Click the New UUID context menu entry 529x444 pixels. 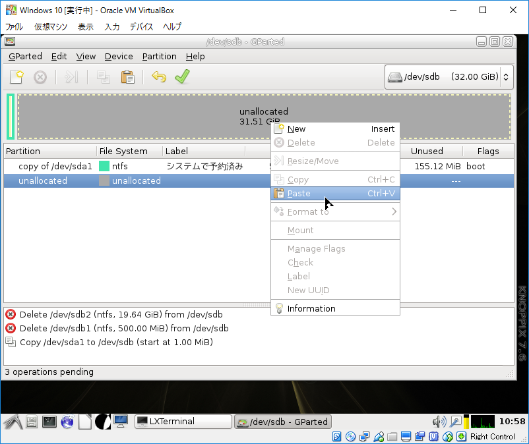click(x=335, y=290)
